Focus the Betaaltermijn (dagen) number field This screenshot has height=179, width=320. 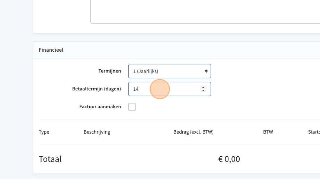point(170,89)
